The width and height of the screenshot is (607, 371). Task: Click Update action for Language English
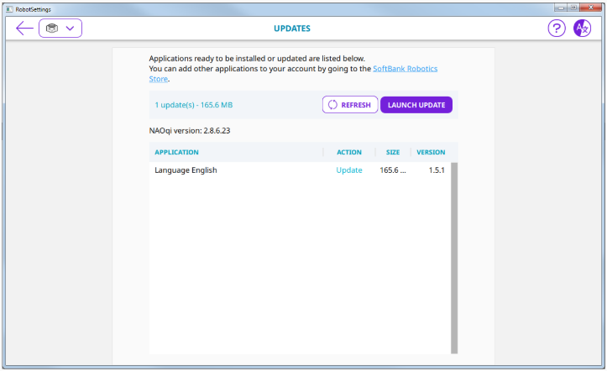click(x=349, y=170)
